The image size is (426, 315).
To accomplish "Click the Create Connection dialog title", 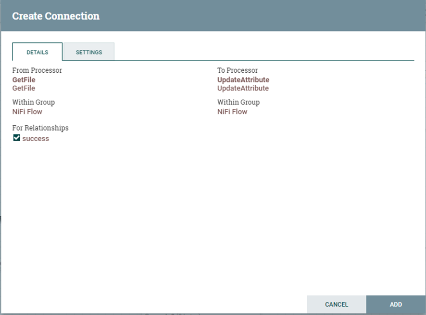I will click(x=56, y=16).
